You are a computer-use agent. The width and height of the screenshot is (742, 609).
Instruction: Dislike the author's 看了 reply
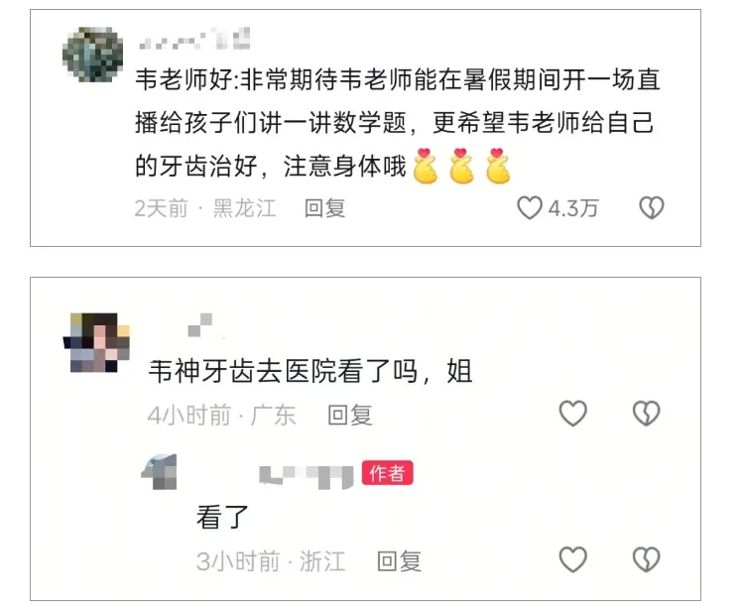click(647, 559)
